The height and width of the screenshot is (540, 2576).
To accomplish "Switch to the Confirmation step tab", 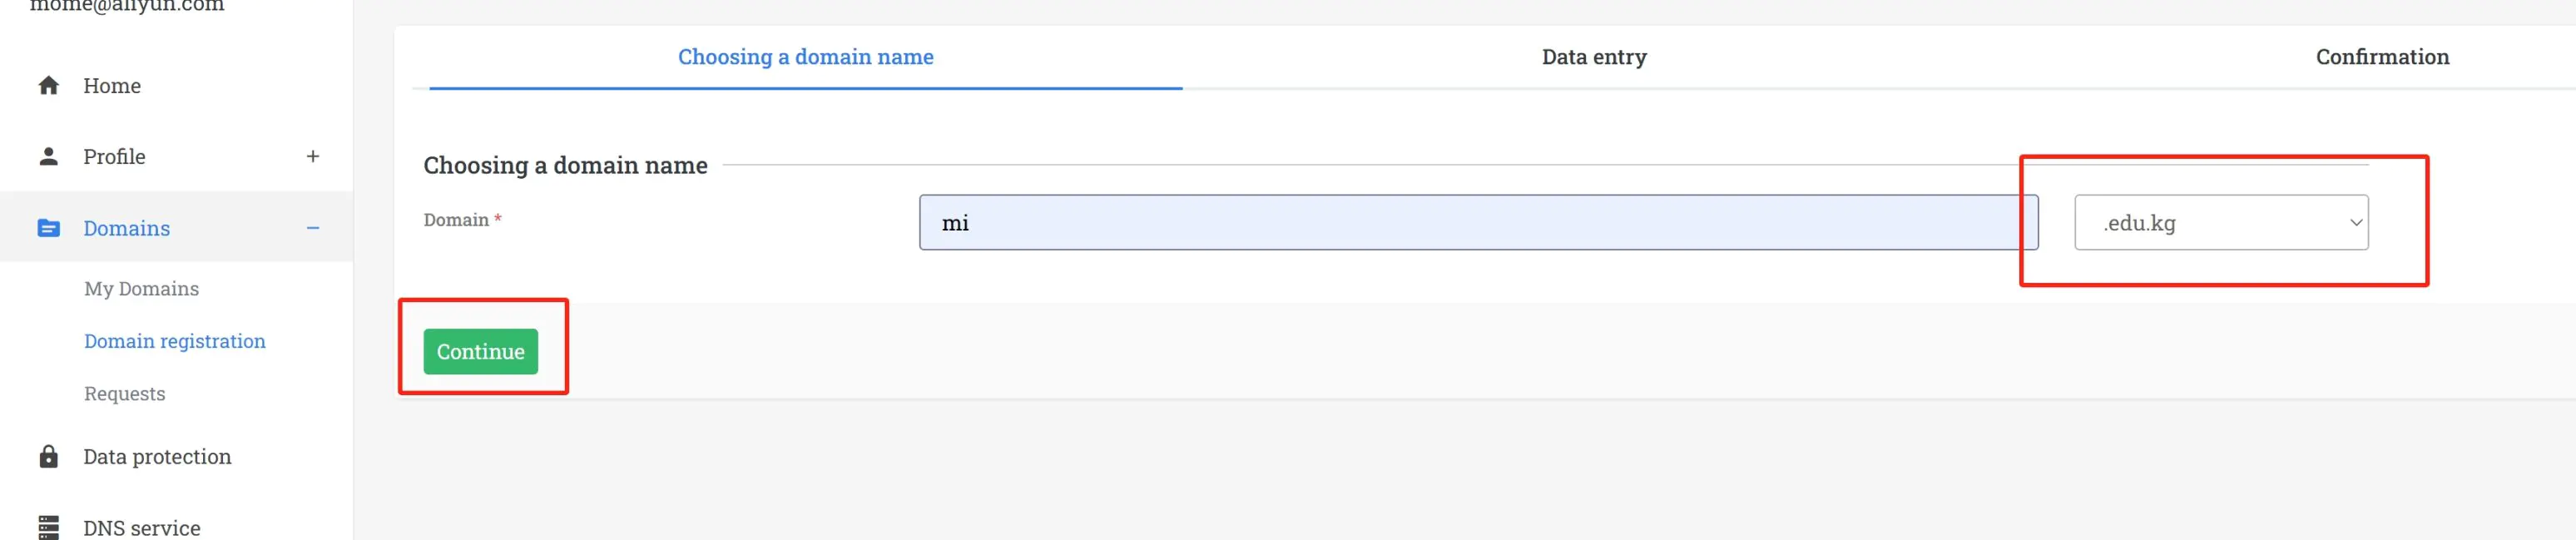I will (2381, 58).
